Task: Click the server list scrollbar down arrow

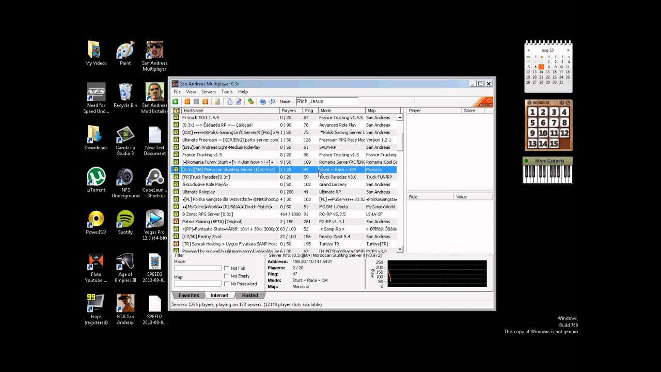Action: click(x=400, y=250)
